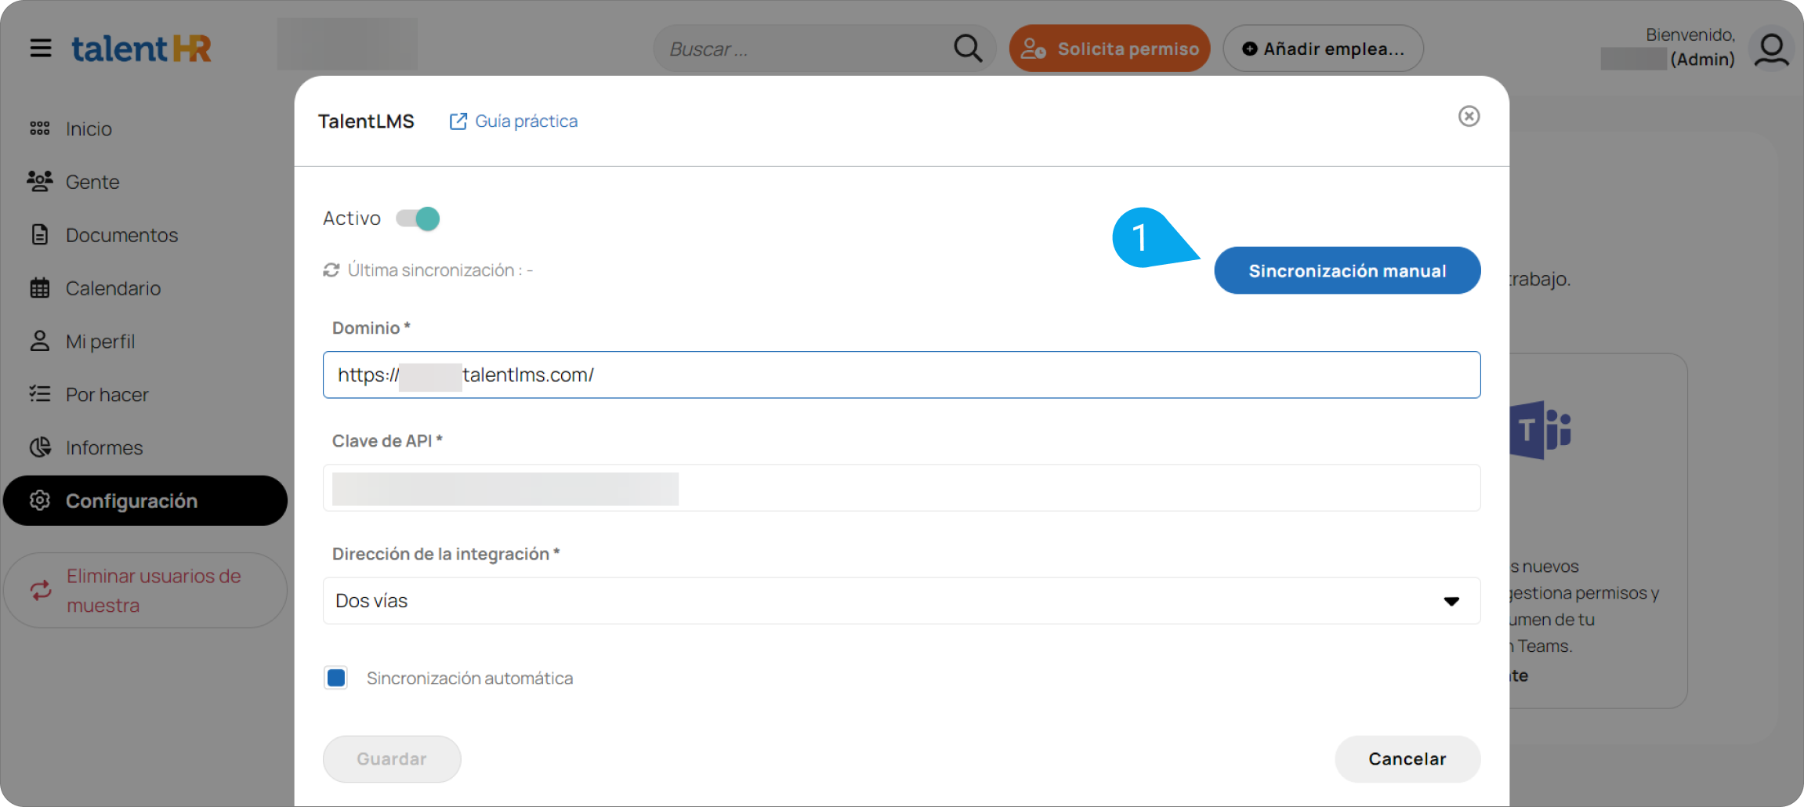The width and height of the screenshot is (1804, 807).
Task: Click the Informes pie chart icon
Action: [x=40, y=447]
